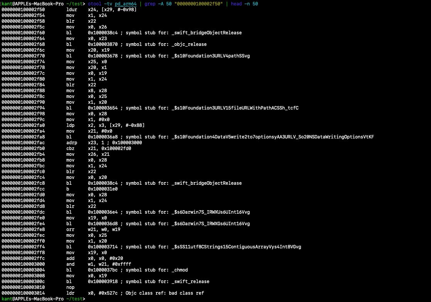Image resolution: width=431 pixels, height=302 pixels.
Task: Click the _$s6Darwin7S_IRWXUs6UInt16Vvg symbol
Action: click(x=211, y=212)
